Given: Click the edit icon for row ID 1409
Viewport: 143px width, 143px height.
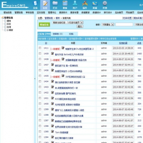Looking at the screenshot, I should tap(53, 53).
